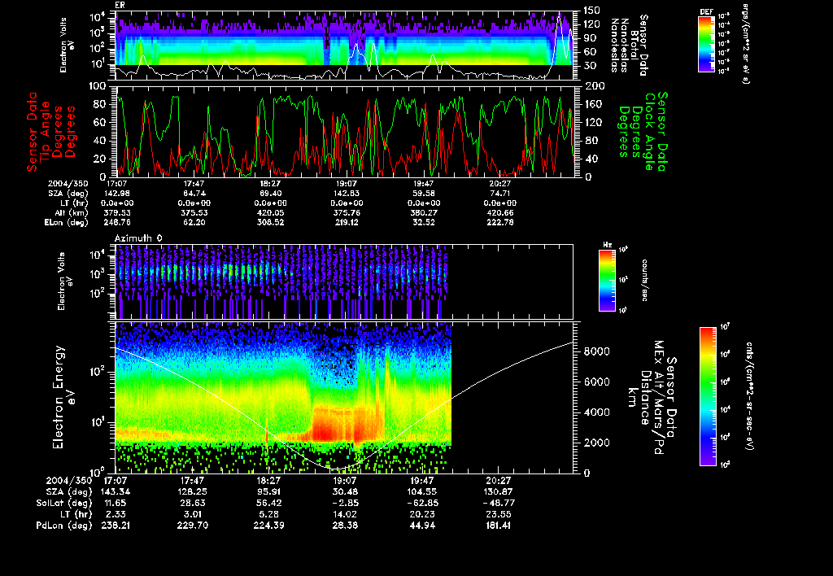Click the DEF rainbow color bar
The width and height of the screenshot is (833, 576).
tap(705, 44)
